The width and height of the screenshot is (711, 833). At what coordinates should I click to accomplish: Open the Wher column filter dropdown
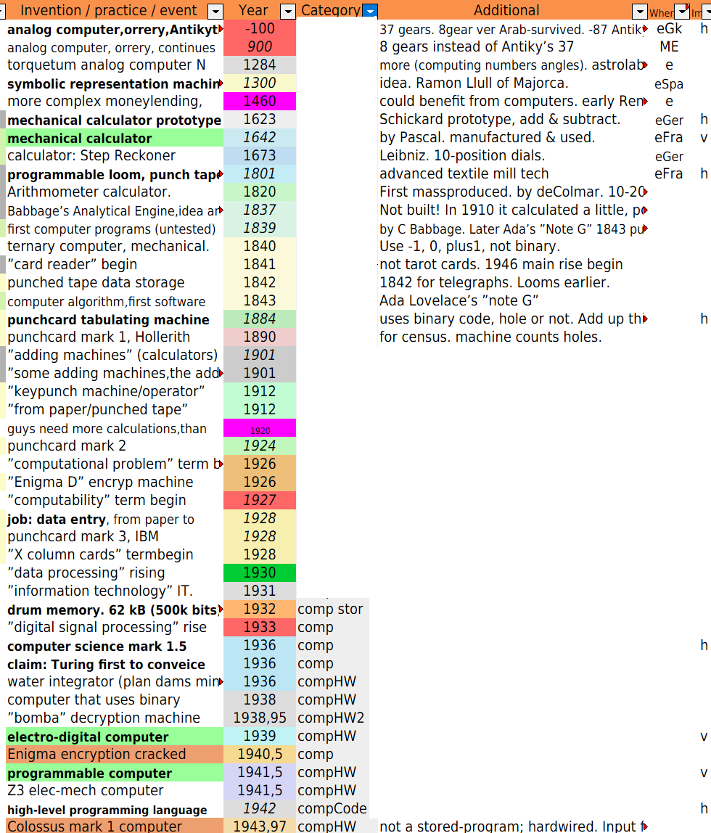coord(682,11)
